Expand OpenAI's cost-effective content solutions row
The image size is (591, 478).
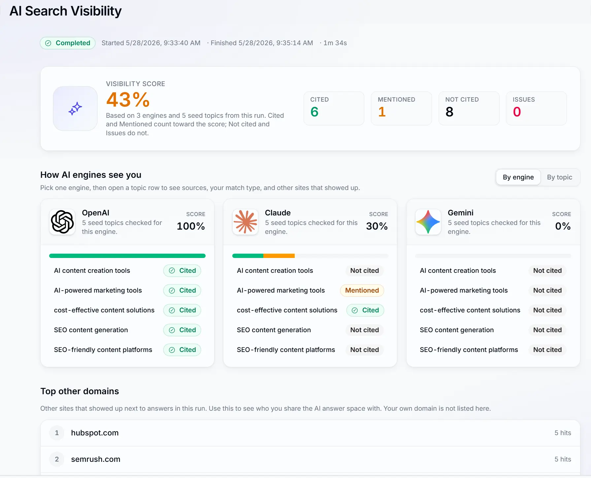127,310
